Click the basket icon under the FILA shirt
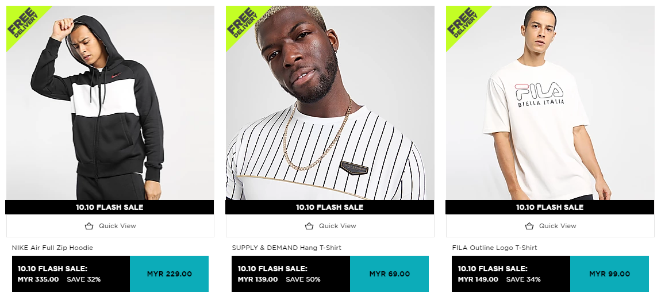This screenshot has width=661, height=300. coord(529,226)
